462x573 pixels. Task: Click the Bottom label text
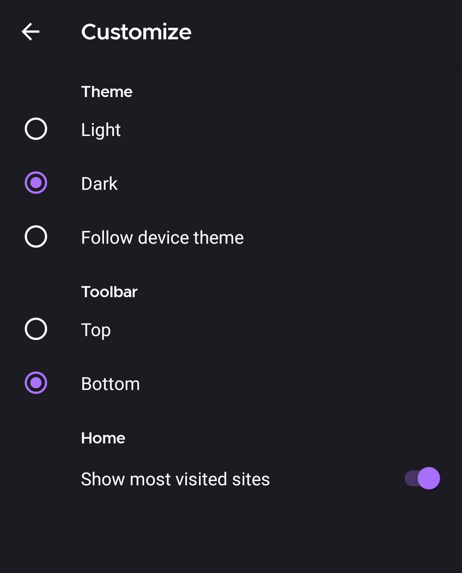pos(110,383)
